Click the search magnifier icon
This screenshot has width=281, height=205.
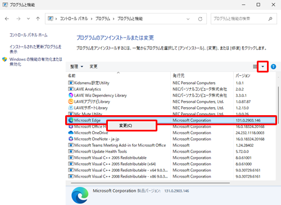pyautogui.click(x=270, y=19)
